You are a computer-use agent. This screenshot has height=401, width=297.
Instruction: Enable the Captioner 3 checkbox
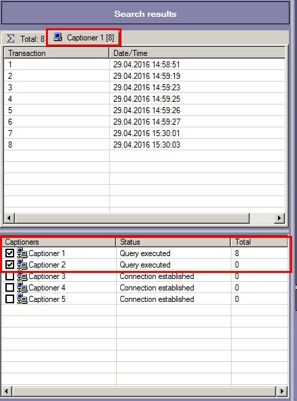pyautogui.click(x=9, y=276)
